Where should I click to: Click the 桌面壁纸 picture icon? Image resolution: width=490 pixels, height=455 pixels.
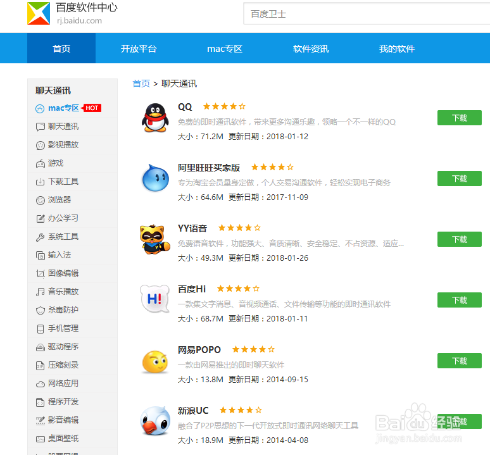coord(41,439)
